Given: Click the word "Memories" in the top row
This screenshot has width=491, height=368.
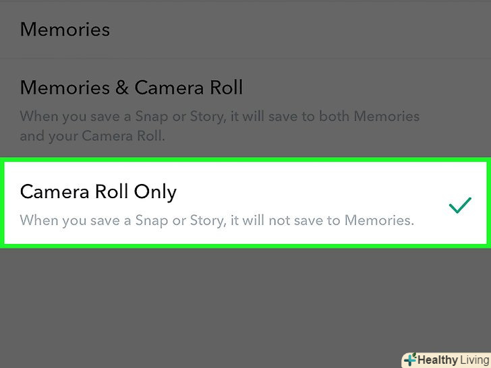Looking at the screenshot, I should click(65, 30).
